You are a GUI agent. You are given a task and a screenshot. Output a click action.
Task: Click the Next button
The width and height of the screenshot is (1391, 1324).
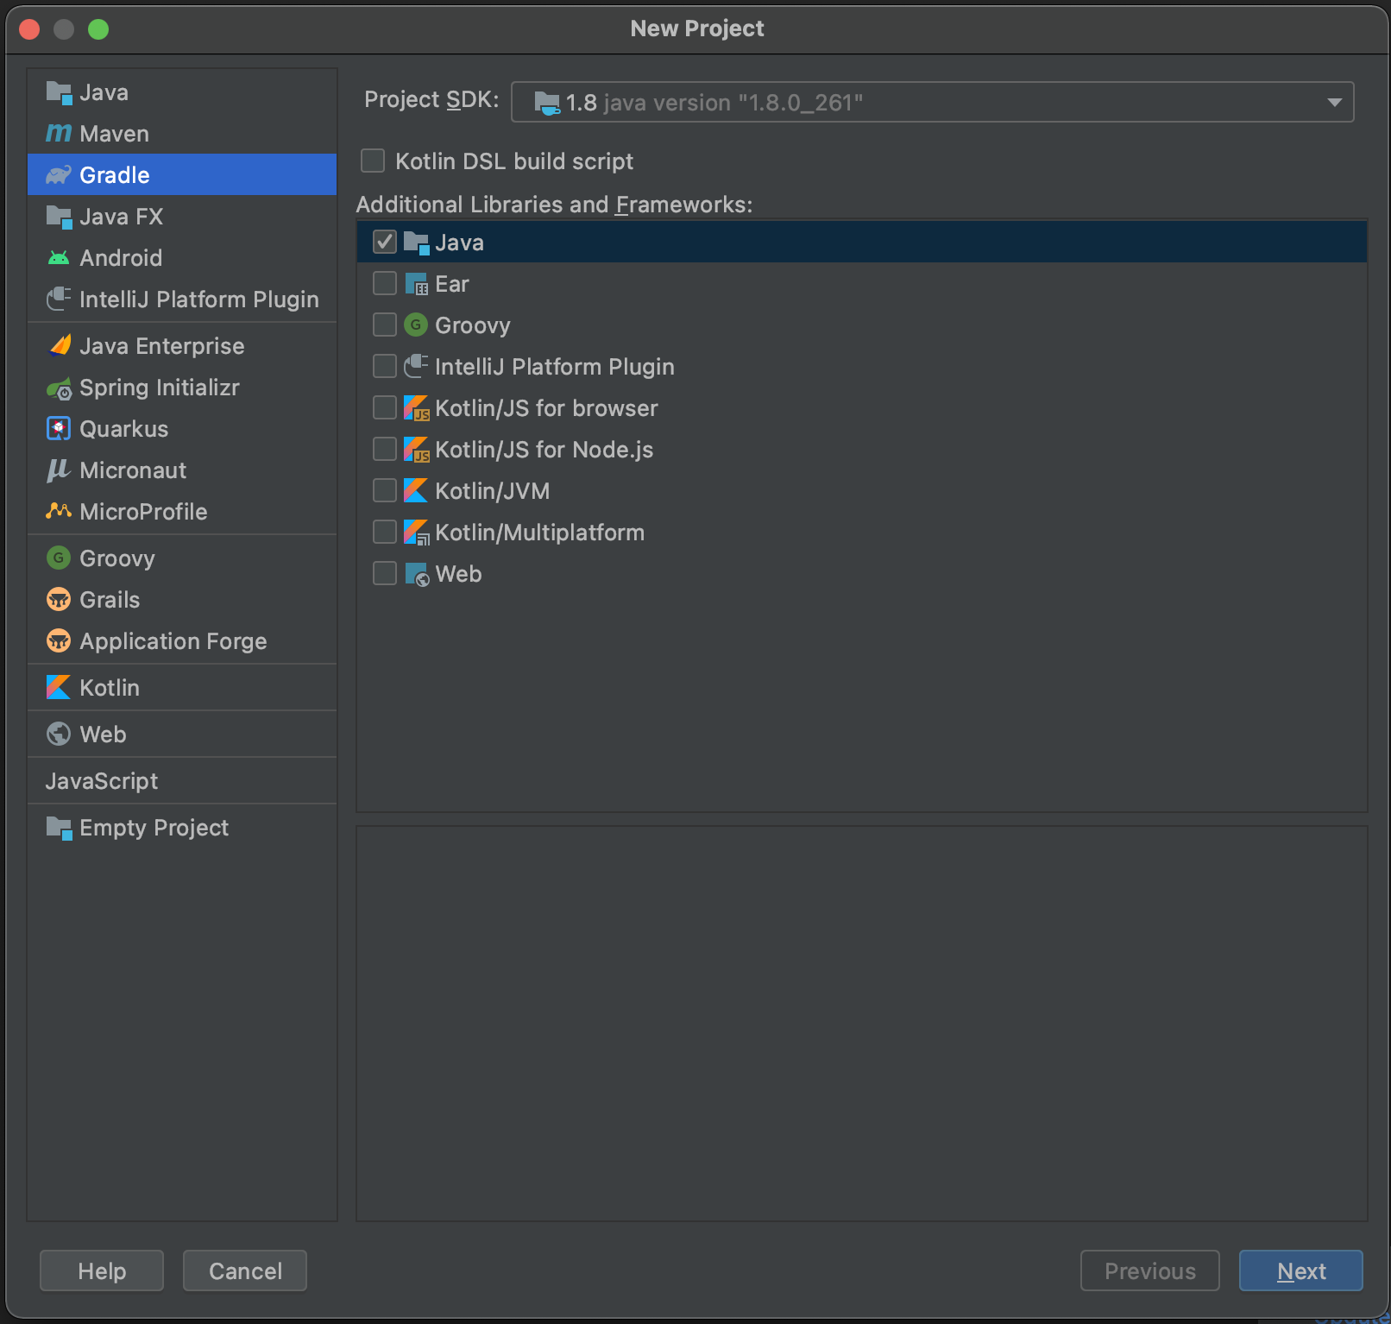[1301, 1270]
